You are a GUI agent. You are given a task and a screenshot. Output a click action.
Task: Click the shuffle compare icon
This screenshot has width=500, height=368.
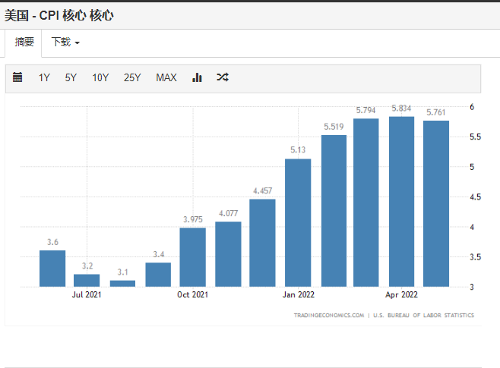click(222, 77)
